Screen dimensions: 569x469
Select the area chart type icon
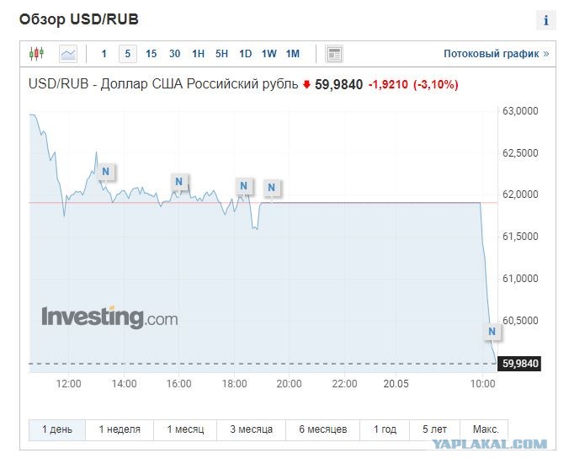tap(68, 54)
